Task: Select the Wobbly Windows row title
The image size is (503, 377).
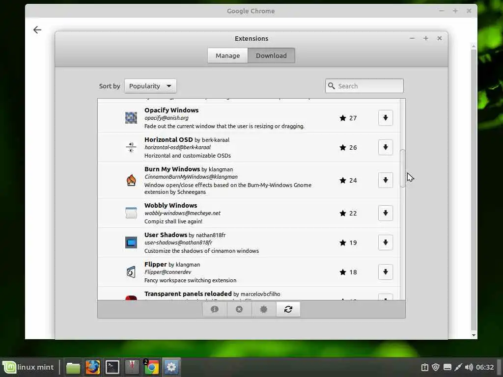Action: (170, 205)
